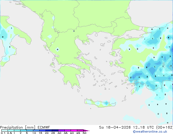Screen dimensions: 173x134
Task: Click the '12..18 UTC' time range text
Action: click(144, 127)
